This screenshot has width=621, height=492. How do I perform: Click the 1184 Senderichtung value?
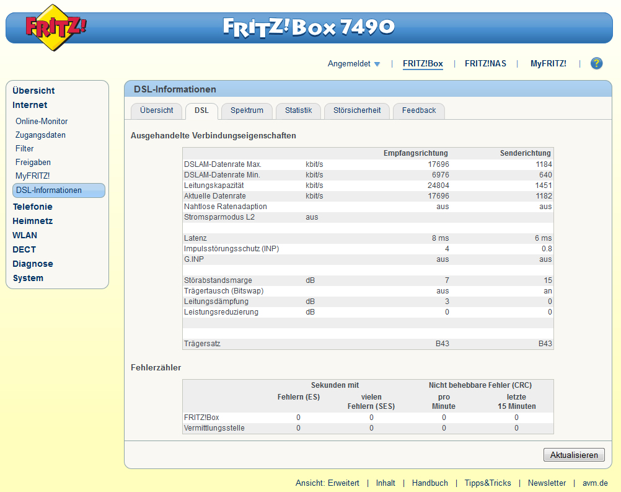tap(544, 164)
